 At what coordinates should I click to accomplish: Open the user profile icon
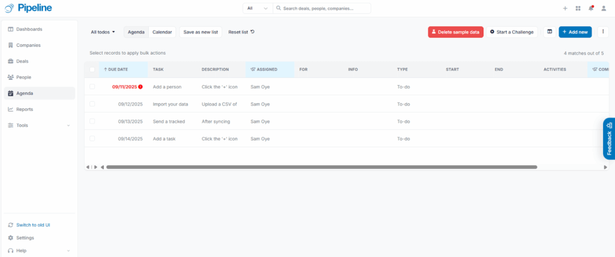(604, 8)
